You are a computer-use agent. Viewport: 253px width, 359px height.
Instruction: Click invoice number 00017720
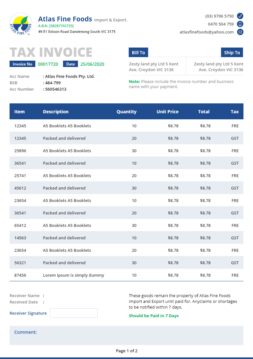coord(48,64)
